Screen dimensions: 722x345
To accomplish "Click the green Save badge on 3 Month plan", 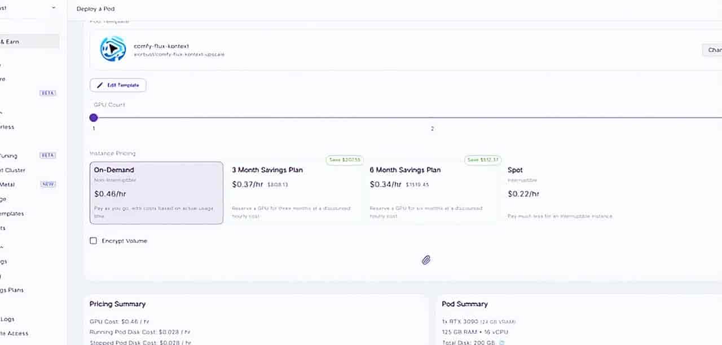I will (344, 160).
